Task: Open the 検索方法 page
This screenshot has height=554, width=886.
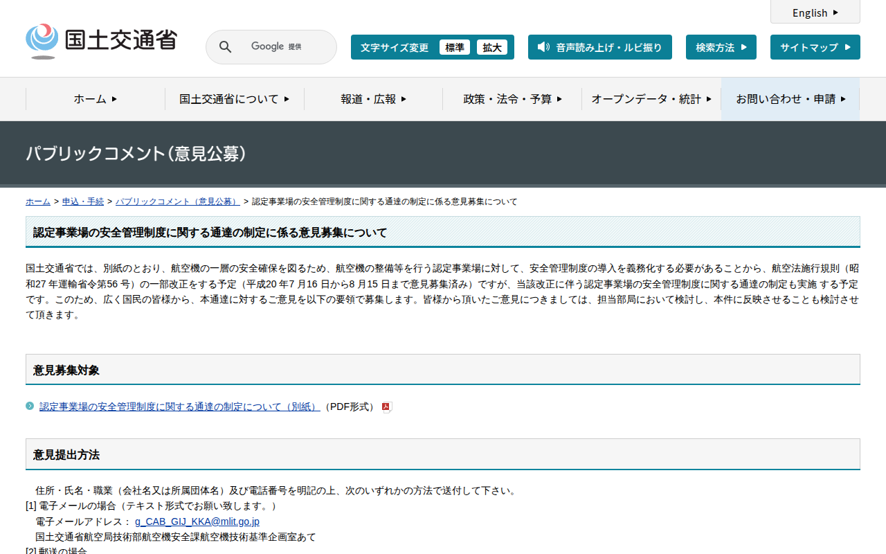Action: pos(721,47)
